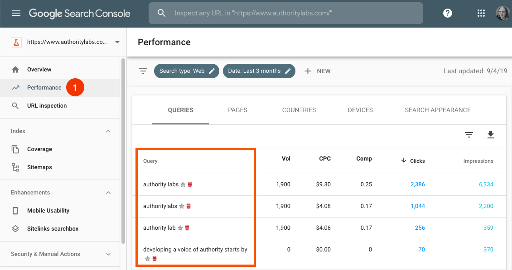Click the sidebar vertical scrollbar

pyautogui.click(x=123, y=151)
